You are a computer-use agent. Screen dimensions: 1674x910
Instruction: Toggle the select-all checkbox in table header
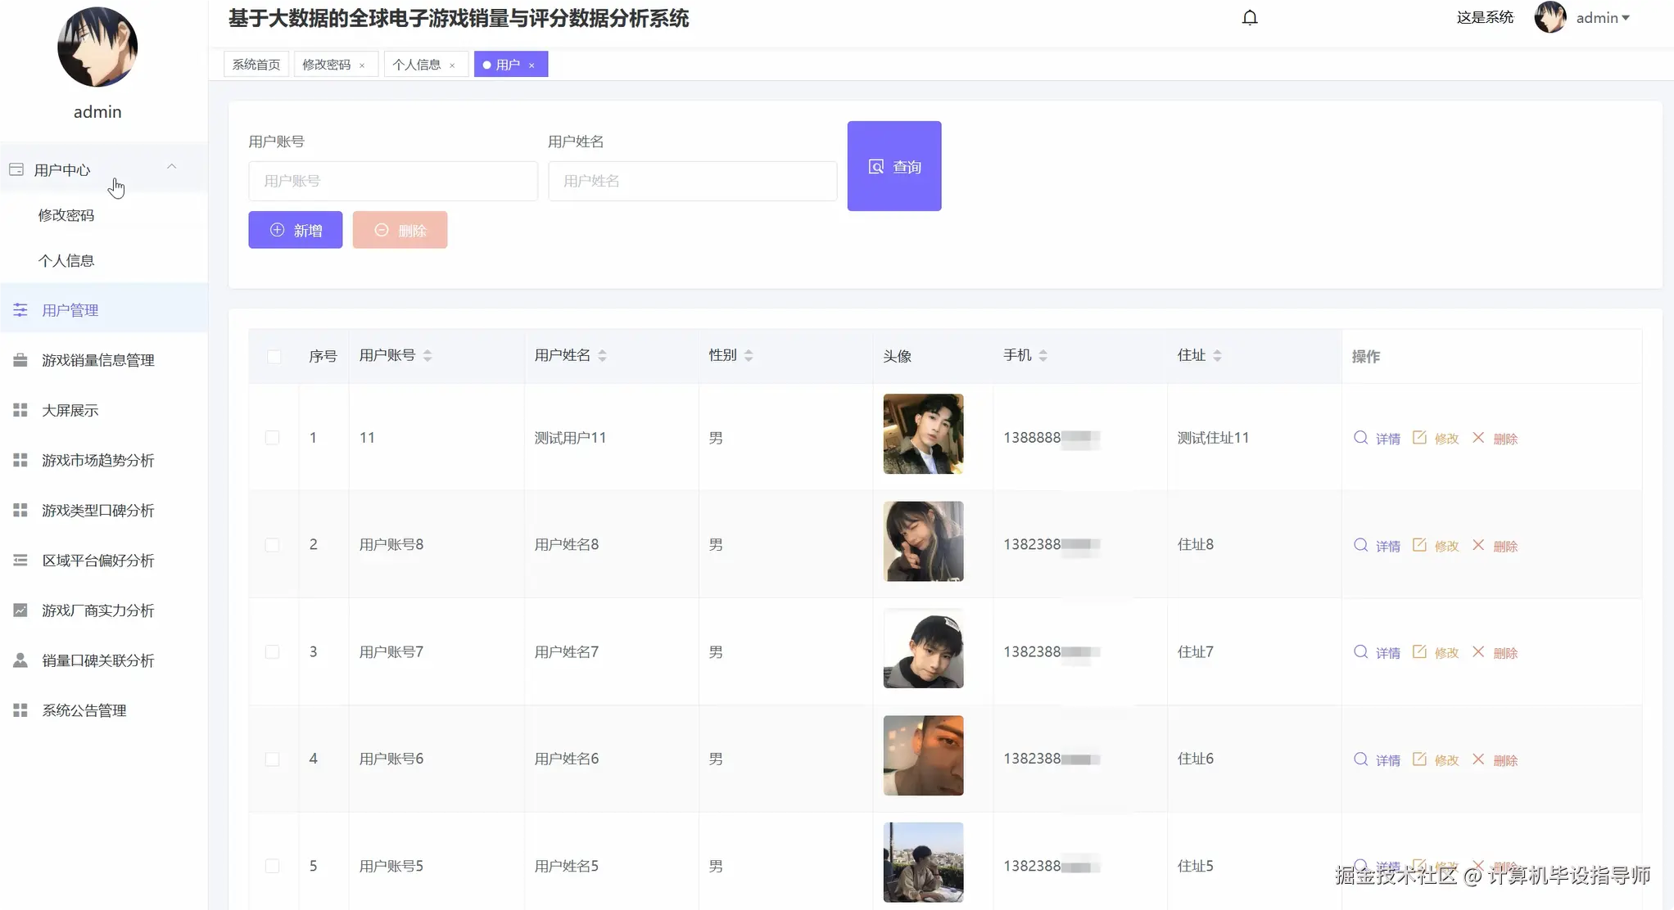point(274,356)
